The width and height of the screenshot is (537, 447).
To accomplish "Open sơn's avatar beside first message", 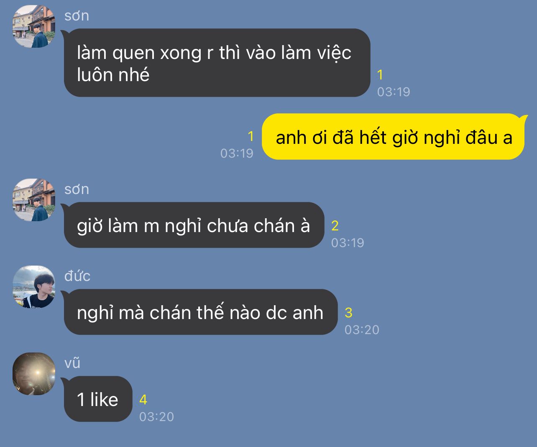I will click(34, 26).
